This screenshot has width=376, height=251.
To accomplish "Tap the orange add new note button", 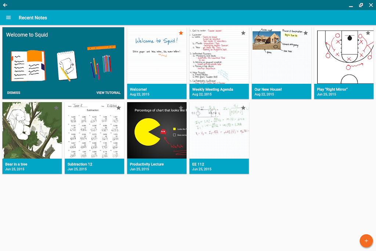I will [x=366, y=241].
